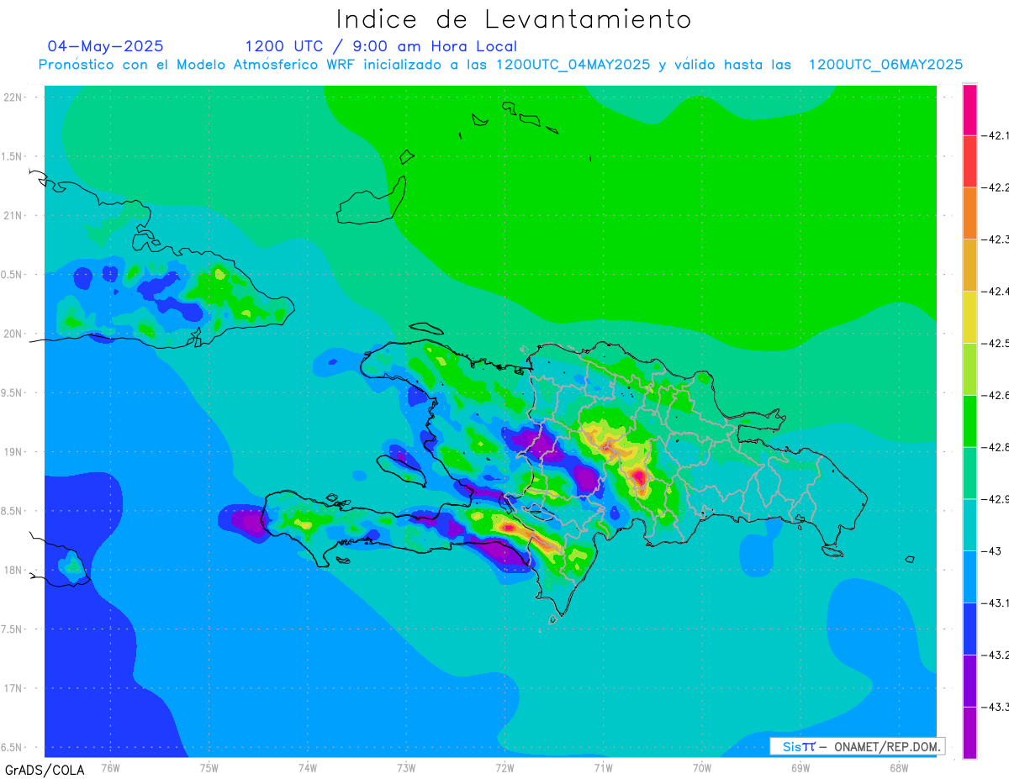Click the "ONAMET/REP.DOM." credit box
Image resolution: width=1009 pixels, height=779 pixels.
coord(857,746)
